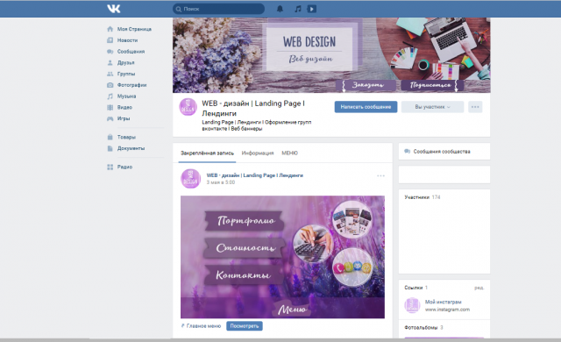The image size is (561, 342).
Task: Select the Закреплённая запись tab
Action: (207, 153)
